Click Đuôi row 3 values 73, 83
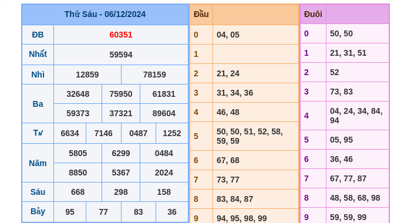The width and height of the screenshot is (411, 223). point(341,92)
